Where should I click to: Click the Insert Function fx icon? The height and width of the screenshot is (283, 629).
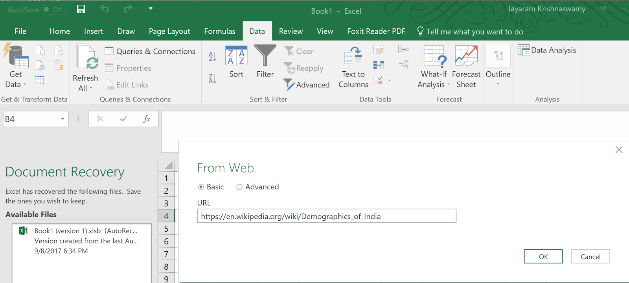point(147,119)
